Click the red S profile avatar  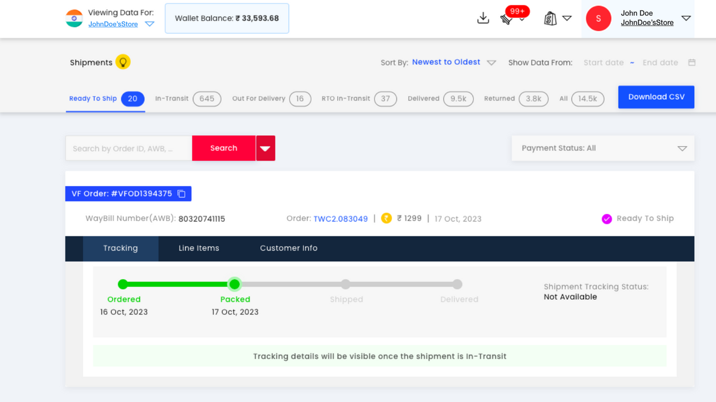coord(598,18)
